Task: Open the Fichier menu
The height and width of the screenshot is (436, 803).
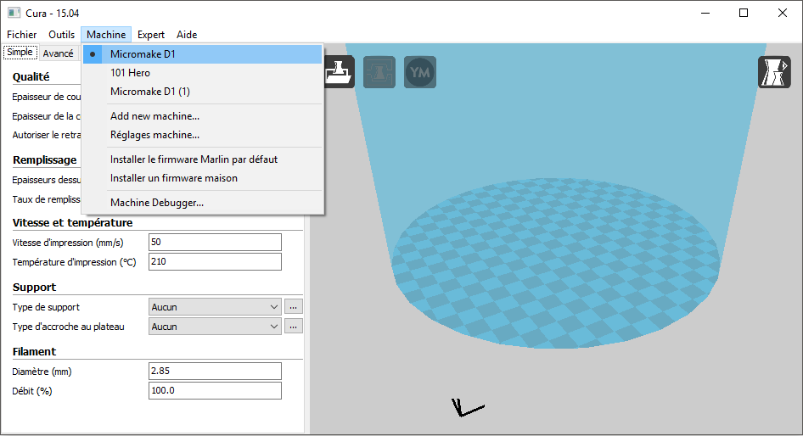Action: click(x=21, y=35)
